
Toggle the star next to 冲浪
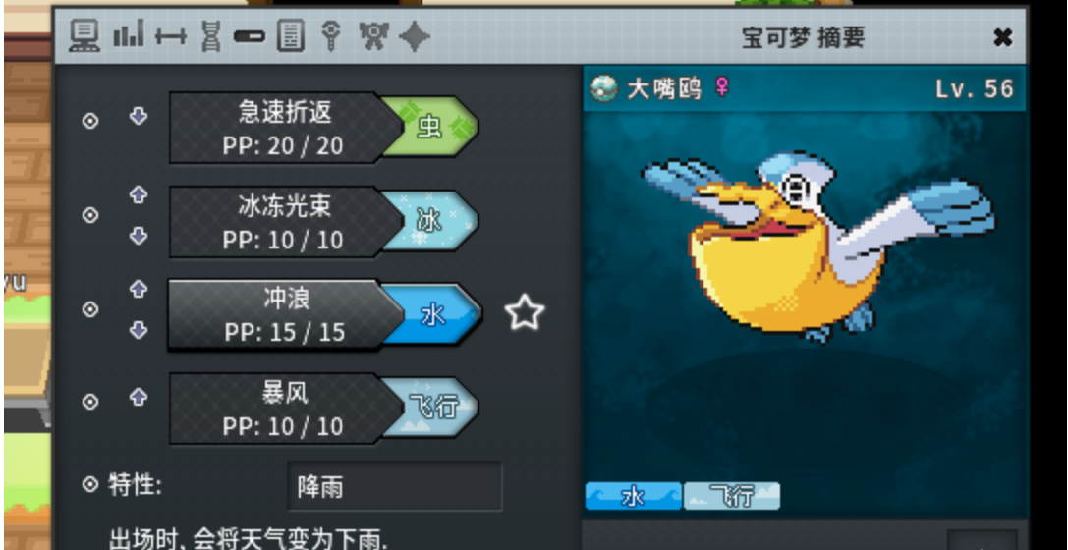point(525,313)
